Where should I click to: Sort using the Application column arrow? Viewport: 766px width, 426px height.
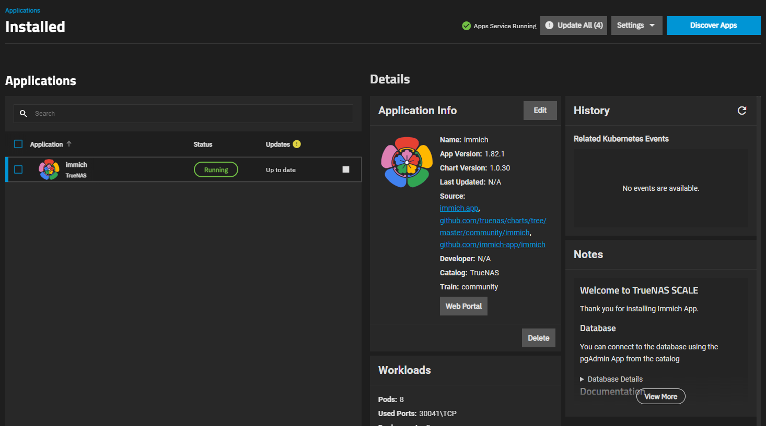point(69,144)
